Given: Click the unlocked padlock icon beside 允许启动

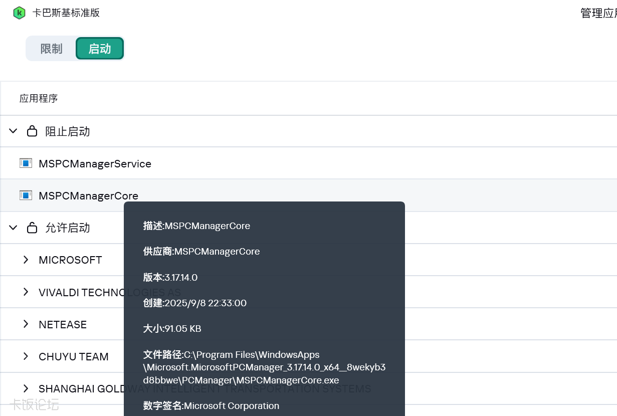Looking at the screenshot, I should pos(32,228).
